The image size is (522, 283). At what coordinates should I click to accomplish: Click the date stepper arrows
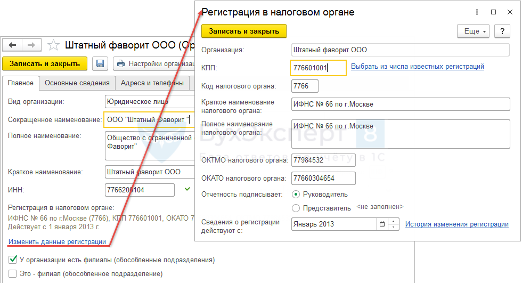click(x=394, y=224)
